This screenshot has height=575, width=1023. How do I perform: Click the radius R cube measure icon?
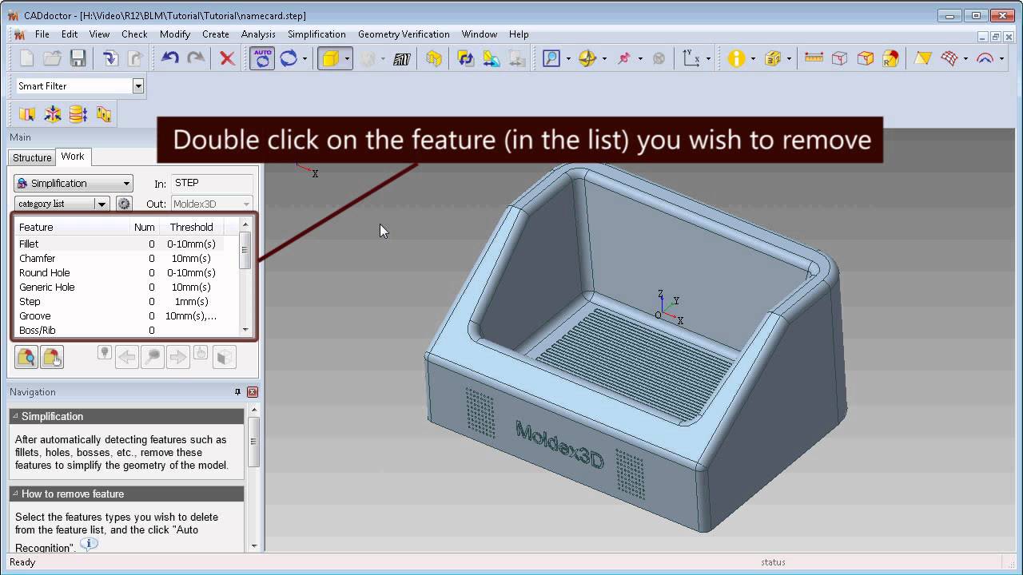(x=890, y=58)
